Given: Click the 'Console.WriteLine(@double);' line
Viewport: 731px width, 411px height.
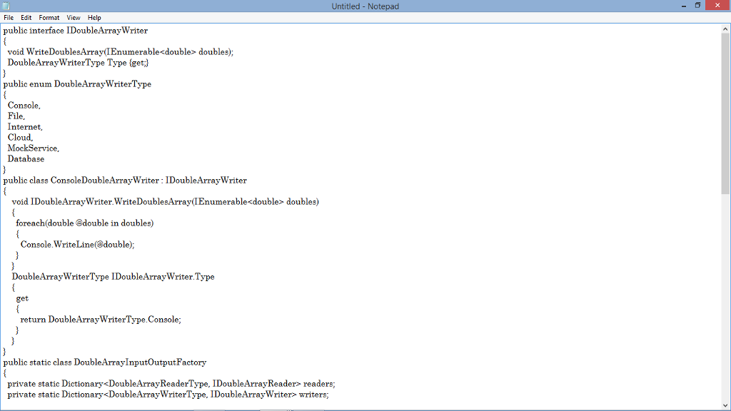Looking at the screenshot, I should point(77,245).
